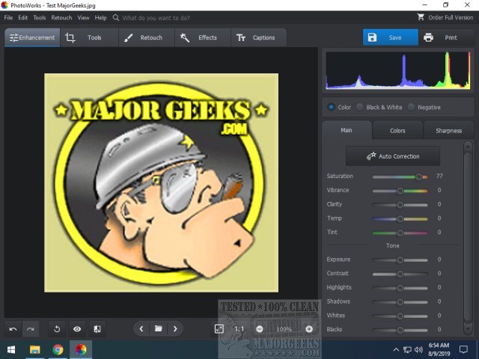The height and width of the screenshot is (359, 479).
Task: Click the before/after compare icon
Action: point(97,329)
